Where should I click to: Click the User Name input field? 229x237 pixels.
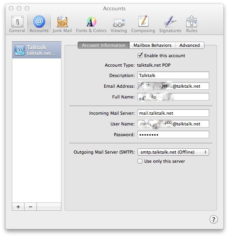[173, 124]
